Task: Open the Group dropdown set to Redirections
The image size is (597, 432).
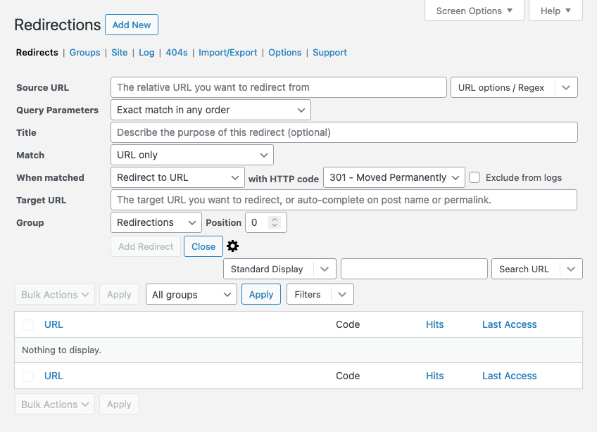Action: (x=156, y=222)
